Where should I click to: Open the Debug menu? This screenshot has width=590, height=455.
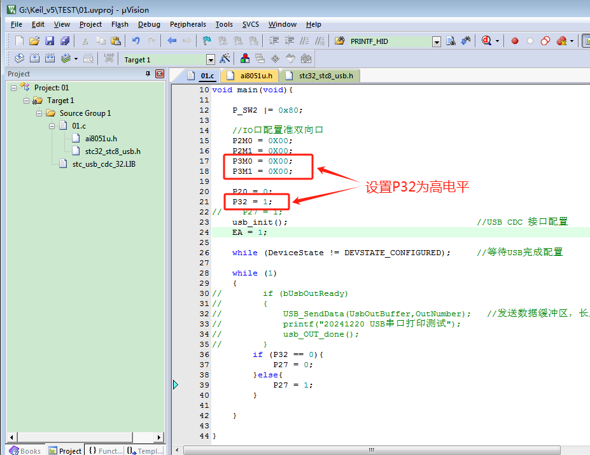click(x=149, y=24)
